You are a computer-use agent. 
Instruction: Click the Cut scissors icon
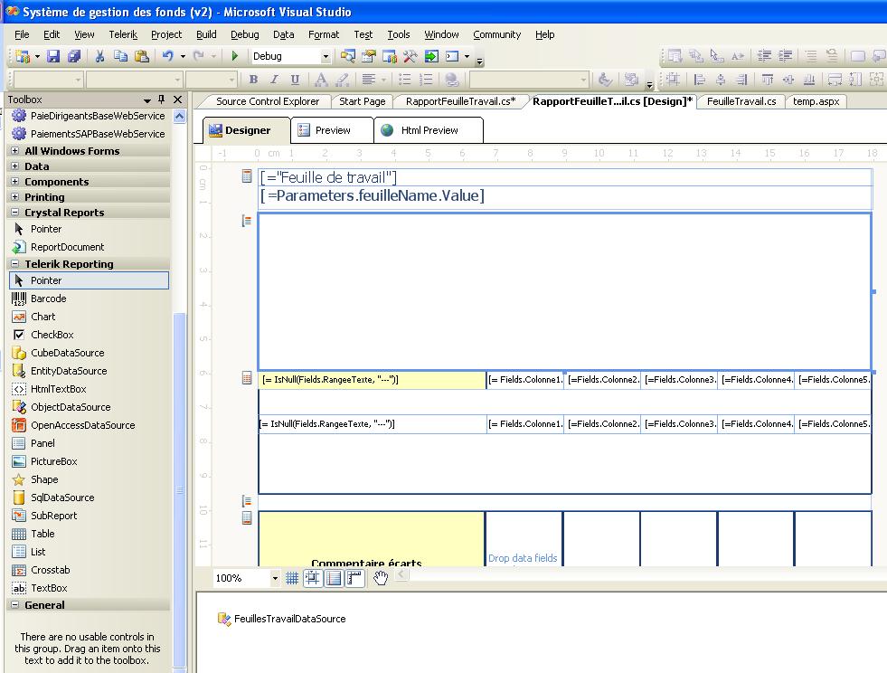[99, 56]
